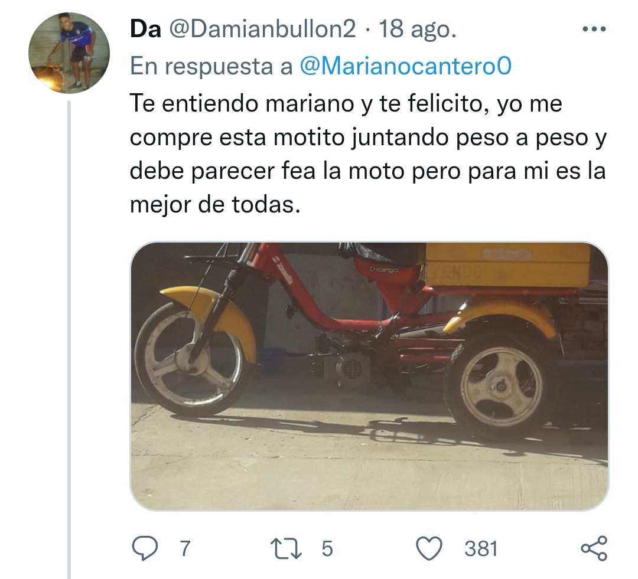The image size is (638, 579).
Task: Click the @Damianbullon2 username handle
Action: click(262, 30)
